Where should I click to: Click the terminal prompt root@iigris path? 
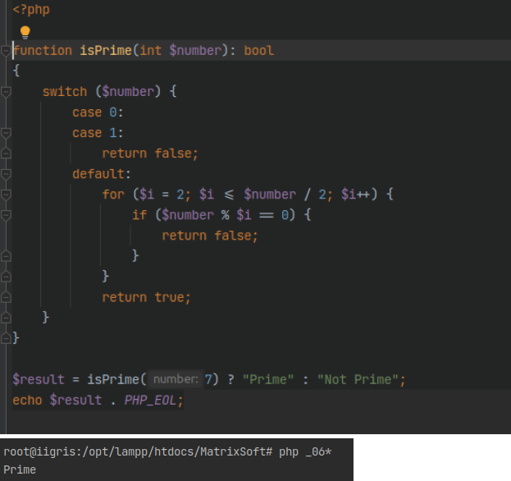pyautogui.click(x=138, y=452)
